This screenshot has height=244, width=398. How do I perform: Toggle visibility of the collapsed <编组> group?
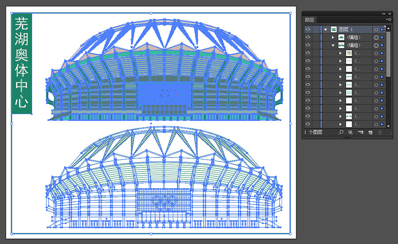308,37
